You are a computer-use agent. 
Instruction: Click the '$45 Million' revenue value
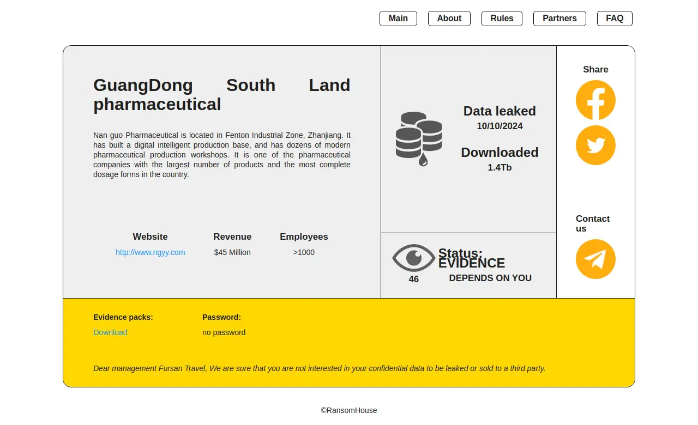[x=232, y=252]
